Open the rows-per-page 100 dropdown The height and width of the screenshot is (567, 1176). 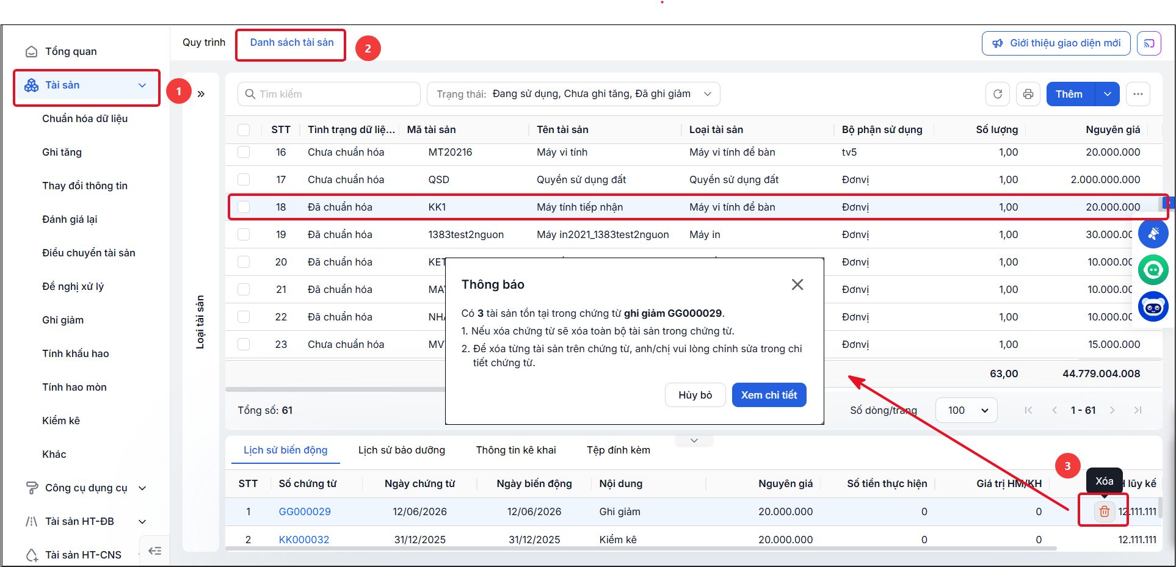[967, 410]
